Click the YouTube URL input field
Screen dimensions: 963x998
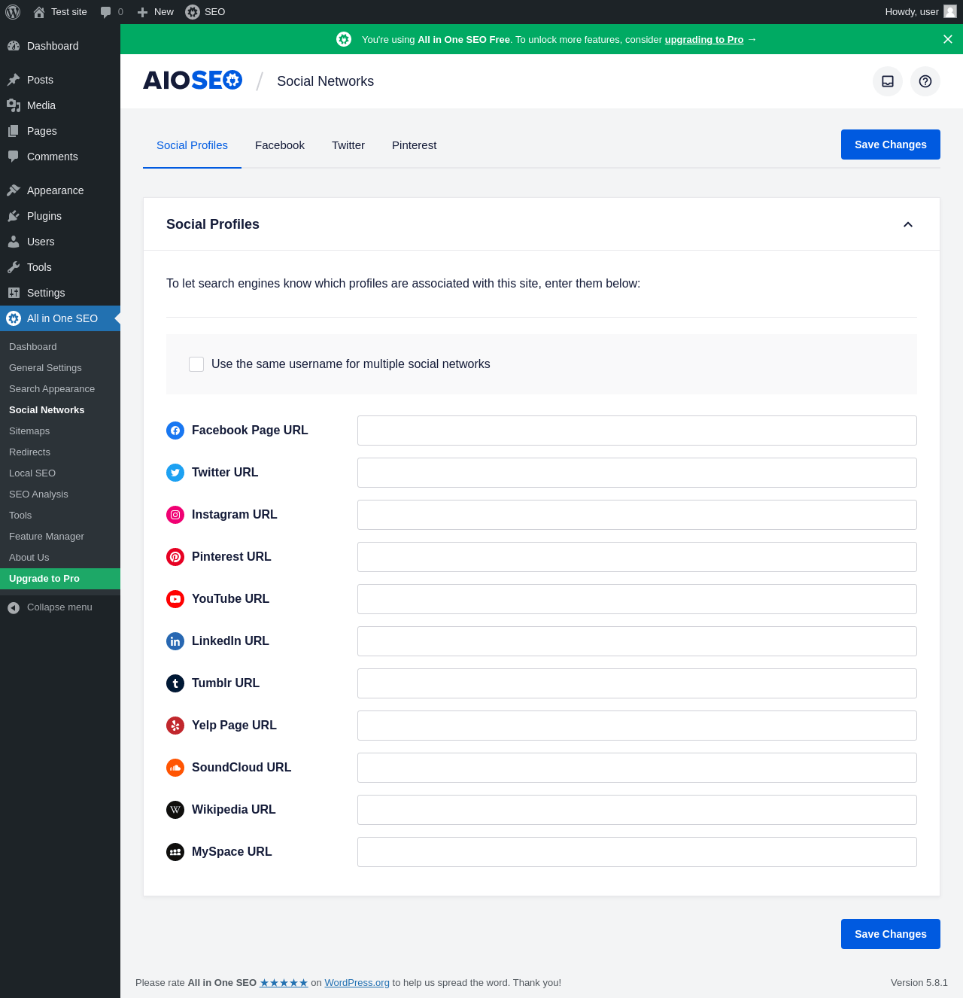coord(637,599)
